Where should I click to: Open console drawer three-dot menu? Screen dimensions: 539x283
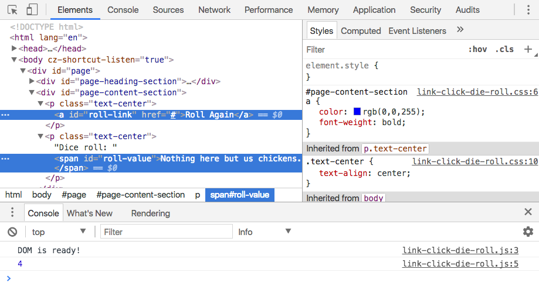pos(12,212)
